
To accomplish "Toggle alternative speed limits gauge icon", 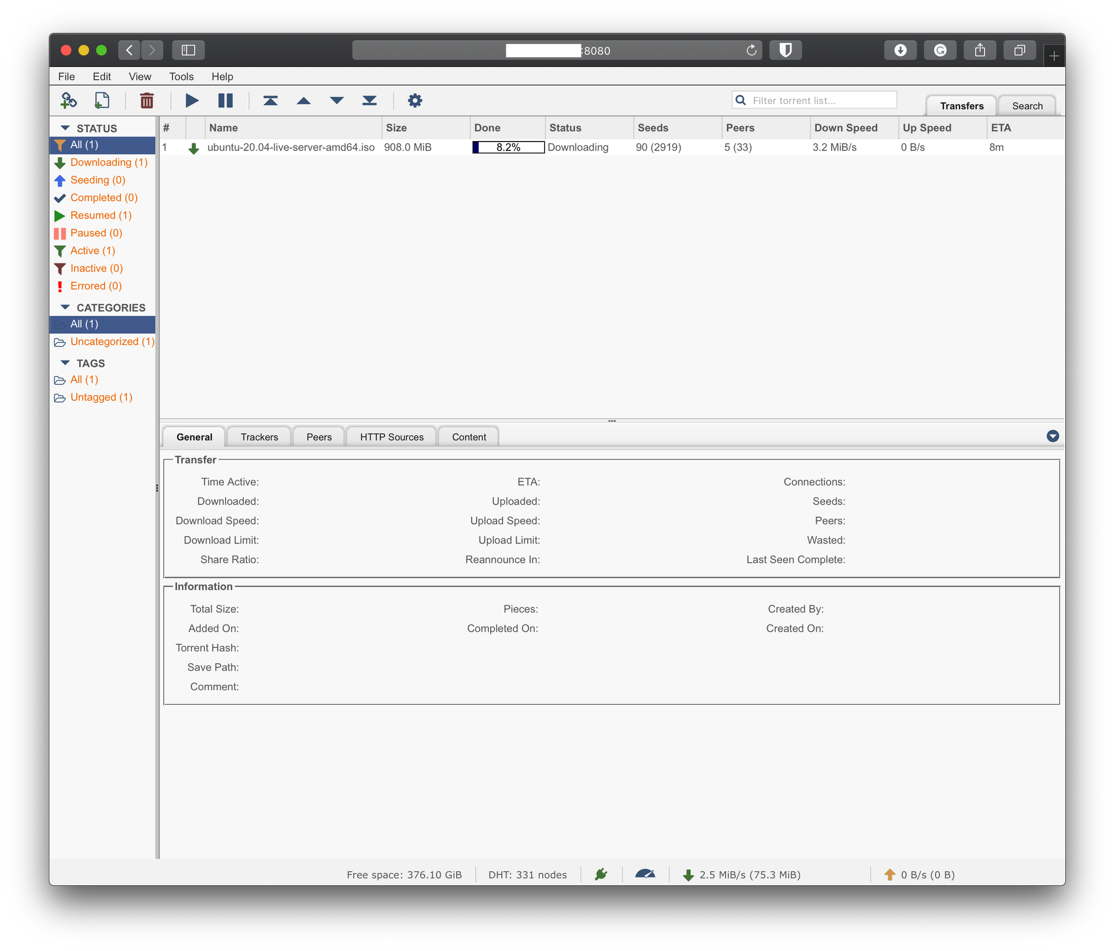I will (x=645, y=874).
